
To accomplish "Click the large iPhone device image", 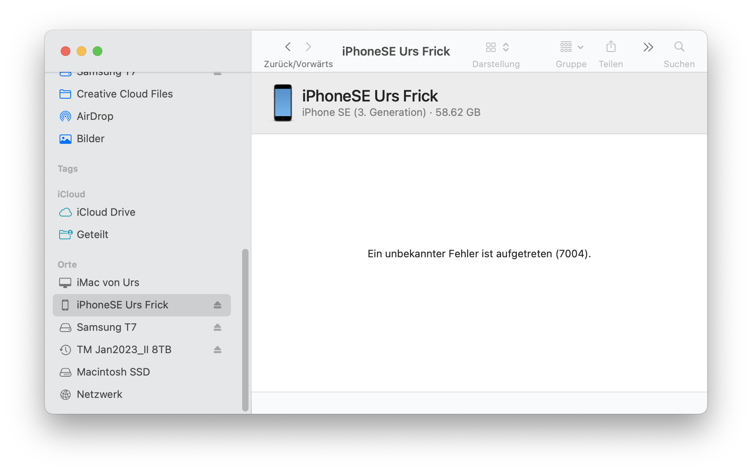I will (x=283, y=103).
